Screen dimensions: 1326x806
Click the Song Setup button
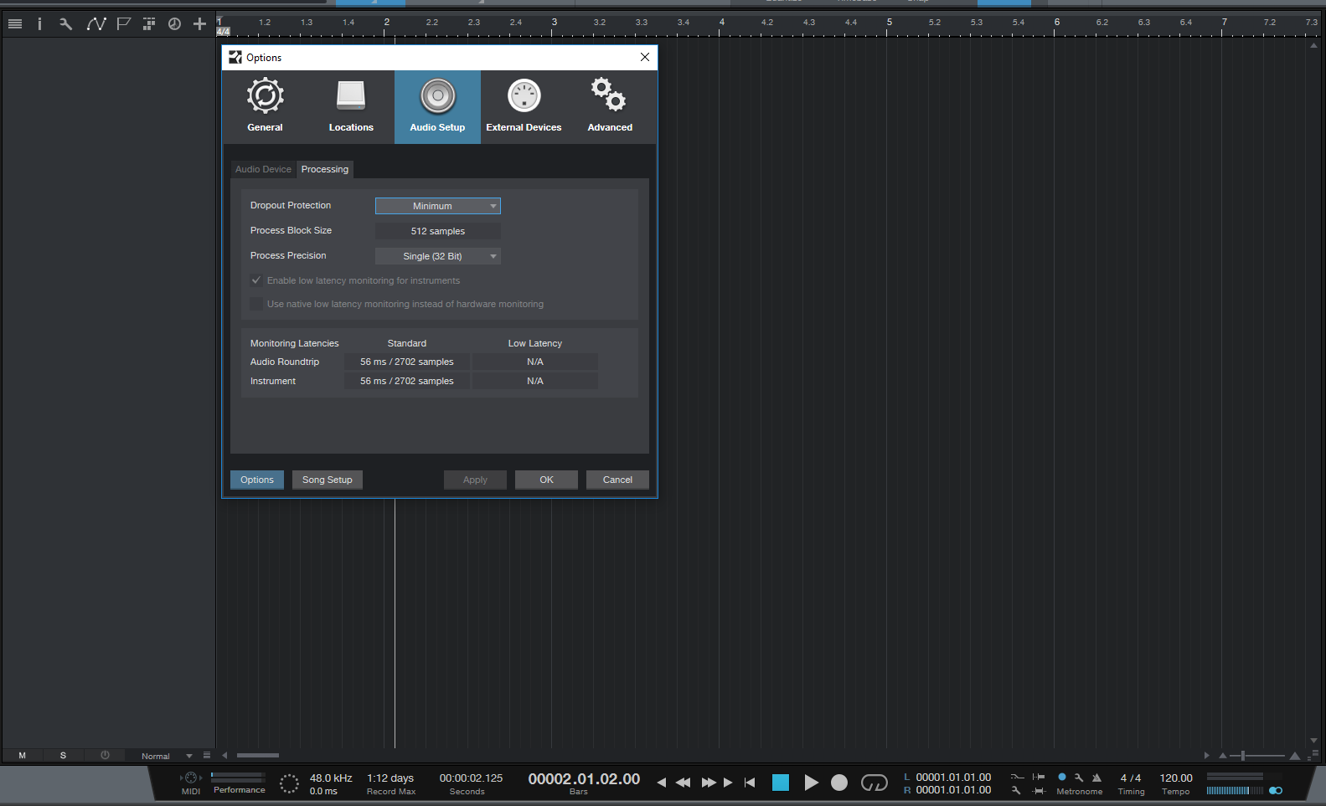click(x=328, y=480)
